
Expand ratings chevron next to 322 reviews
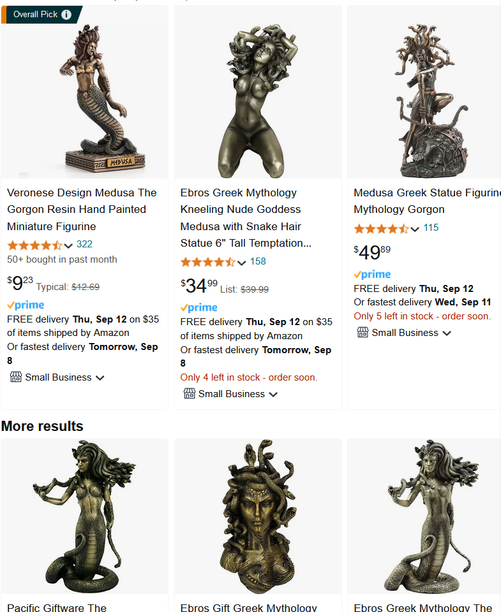(x=68, y=245)
